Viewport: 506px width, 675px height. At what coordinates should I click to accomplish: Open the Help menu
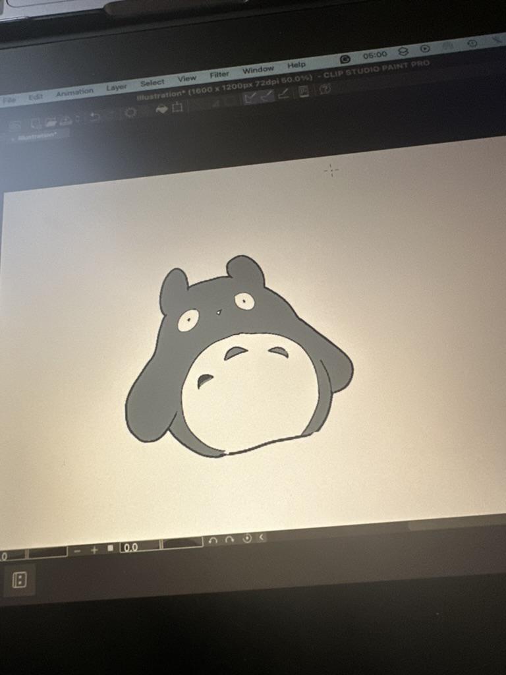[x=296, y=65]
